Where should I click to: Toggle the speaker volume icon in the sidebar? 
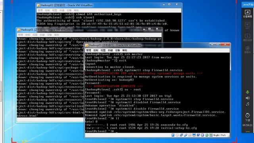(x=248, y=98)
